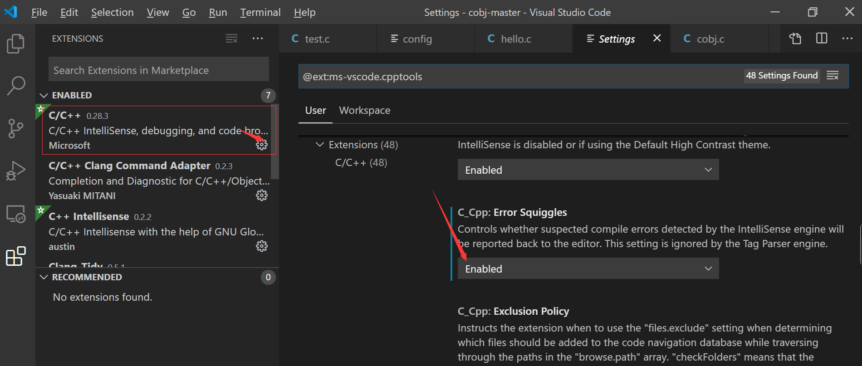
Task: Open Error Squiggles Enabled dropdown
Action: pyautogui.click(x=588, y=268)
